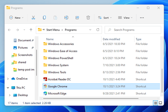Click the Google Chrome shortcut icon

45,86
